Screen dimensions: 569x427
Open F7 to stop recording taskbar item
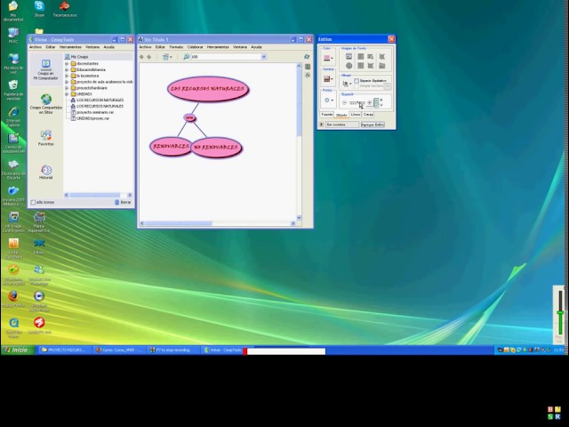(171, 350)
